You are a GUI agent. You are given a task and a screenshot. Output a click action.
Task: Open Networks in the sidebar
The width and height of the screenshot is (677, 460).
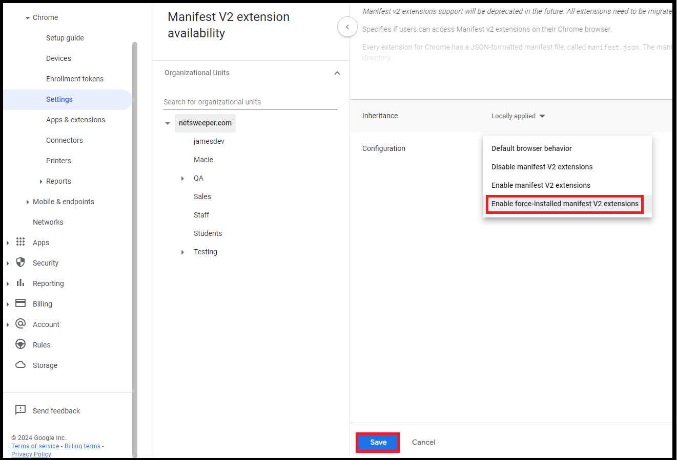(48, 222)
